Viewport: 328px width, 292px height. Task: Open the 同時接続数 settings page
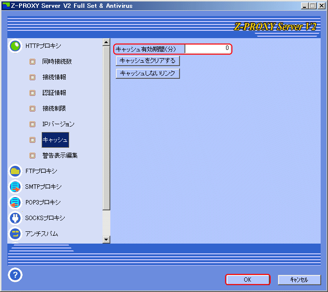point(57,62)
